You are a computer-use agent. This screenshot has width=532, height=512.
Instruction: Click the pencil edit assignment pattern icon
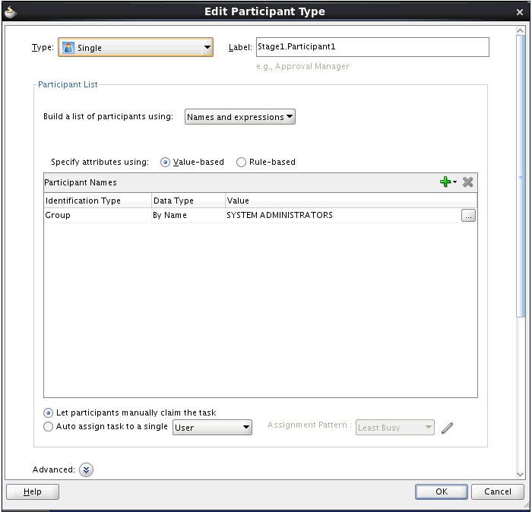point(447,428)
